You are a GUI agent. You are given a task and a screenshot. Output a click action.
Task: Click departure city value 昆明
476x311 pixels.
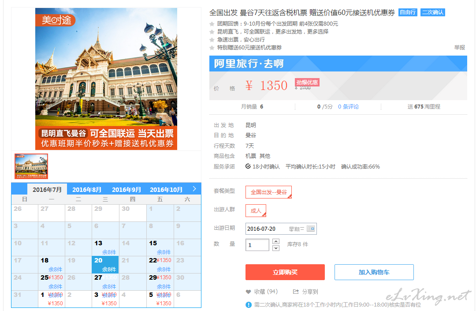(251, 125)
